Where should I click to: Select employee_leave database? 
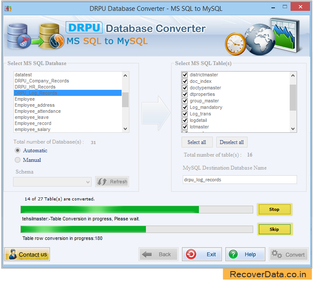coord(68,118)
